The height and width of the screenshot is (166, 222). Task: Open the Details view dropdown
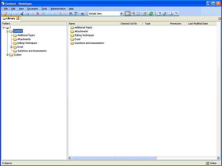click(x=121, y=14)
